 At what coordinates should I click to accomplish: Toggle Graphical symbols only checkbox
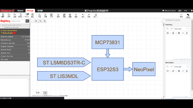tap(3, 27)
